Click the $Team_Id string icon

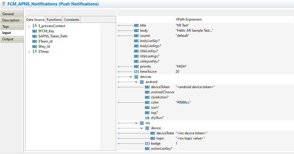point(35,41)
